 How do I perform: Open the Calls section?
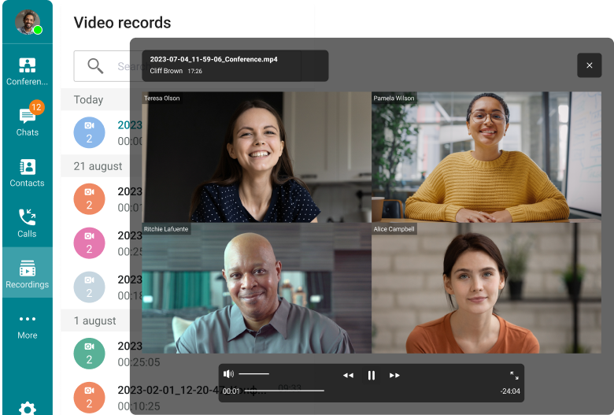pyautogui.click(x=27, y=224)
